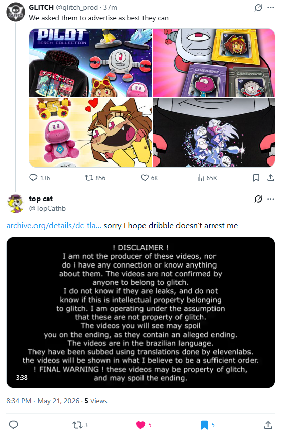Repost the GLITCH tweet showing 856
Viewport: 286px width, 430px height.
point(95,178)
